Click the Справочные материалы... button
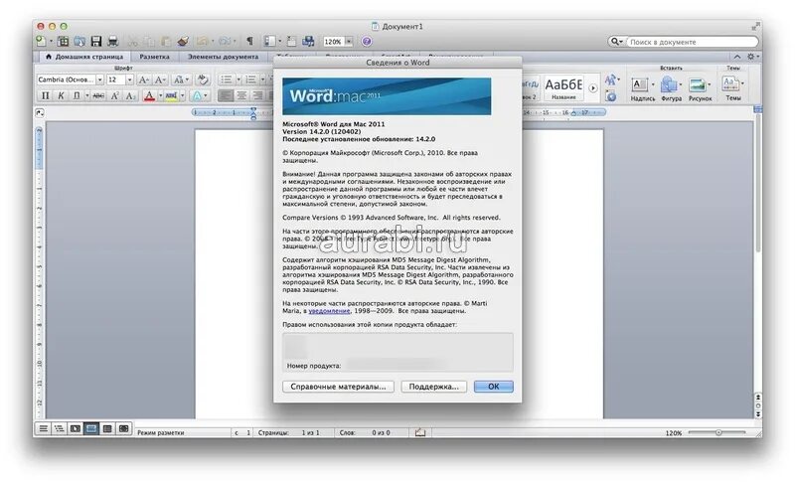 (338, 387)
